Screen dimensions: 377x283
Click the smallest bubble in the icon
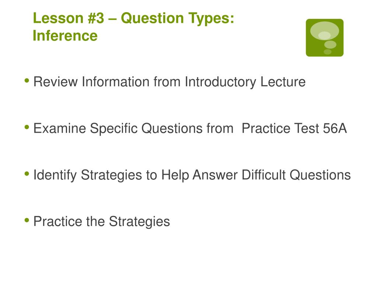[x=327, y=52]
